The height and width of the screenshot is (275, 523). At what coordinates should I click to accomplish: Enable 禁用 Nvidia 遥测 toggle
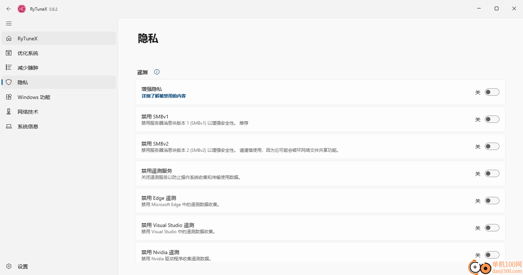coord(492,255)
